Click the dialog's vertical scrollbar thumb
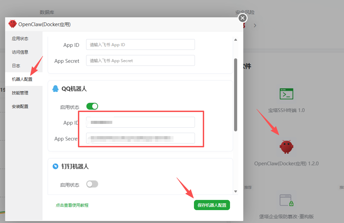This screenshot has width=344, height=223. 235,95
